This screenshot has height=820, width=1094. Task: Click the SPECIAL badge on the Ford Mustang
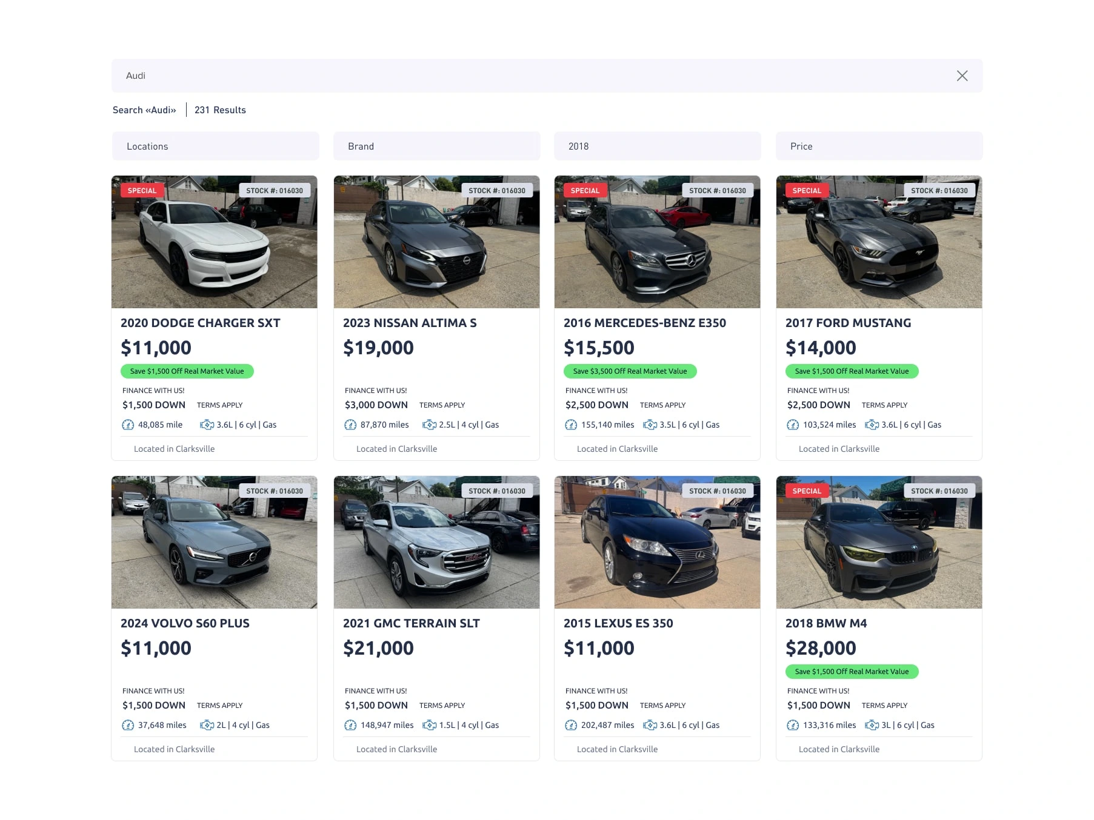click(806, 190)
